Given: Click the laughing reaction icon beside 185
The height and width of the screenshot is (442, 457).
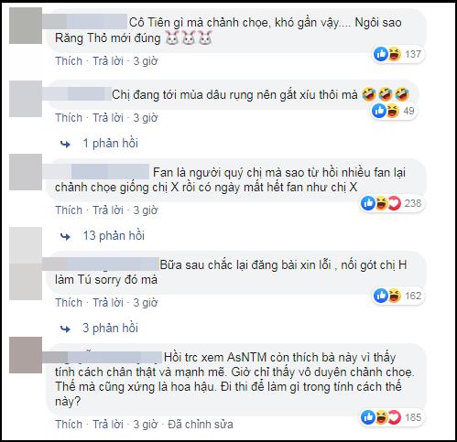Looking at the screenshot, I should (381, 417).
